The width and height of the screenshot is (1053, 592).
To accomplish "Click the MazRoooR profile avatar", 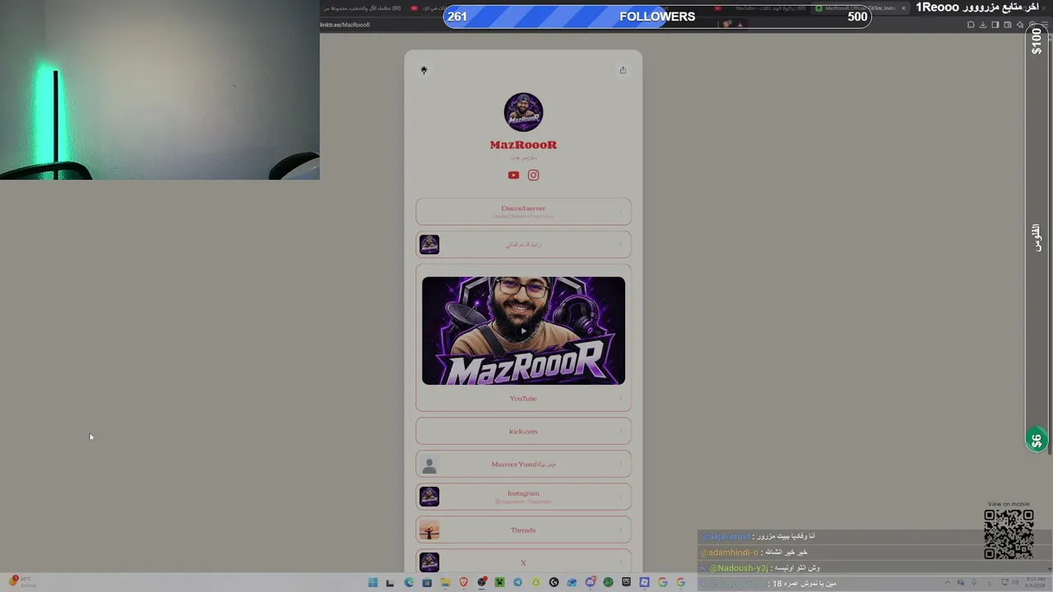I will pos(523,113).
